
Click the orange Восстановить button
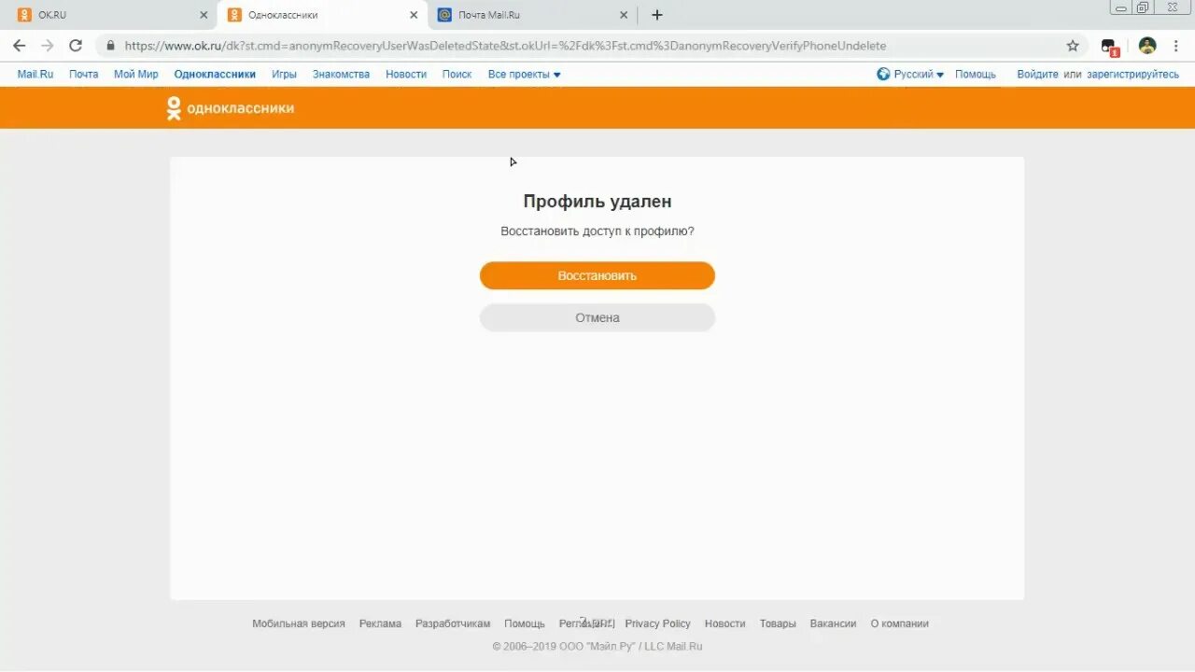coord(597,275)
